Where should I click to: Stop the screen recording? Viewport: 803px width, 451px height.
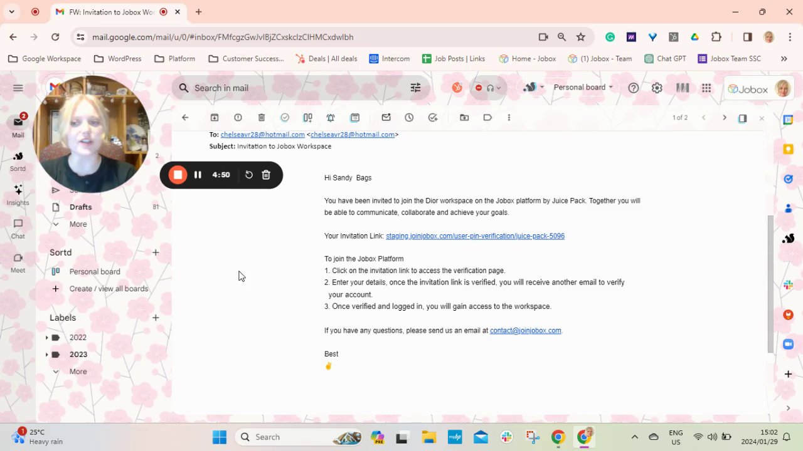tap(178, 175)
